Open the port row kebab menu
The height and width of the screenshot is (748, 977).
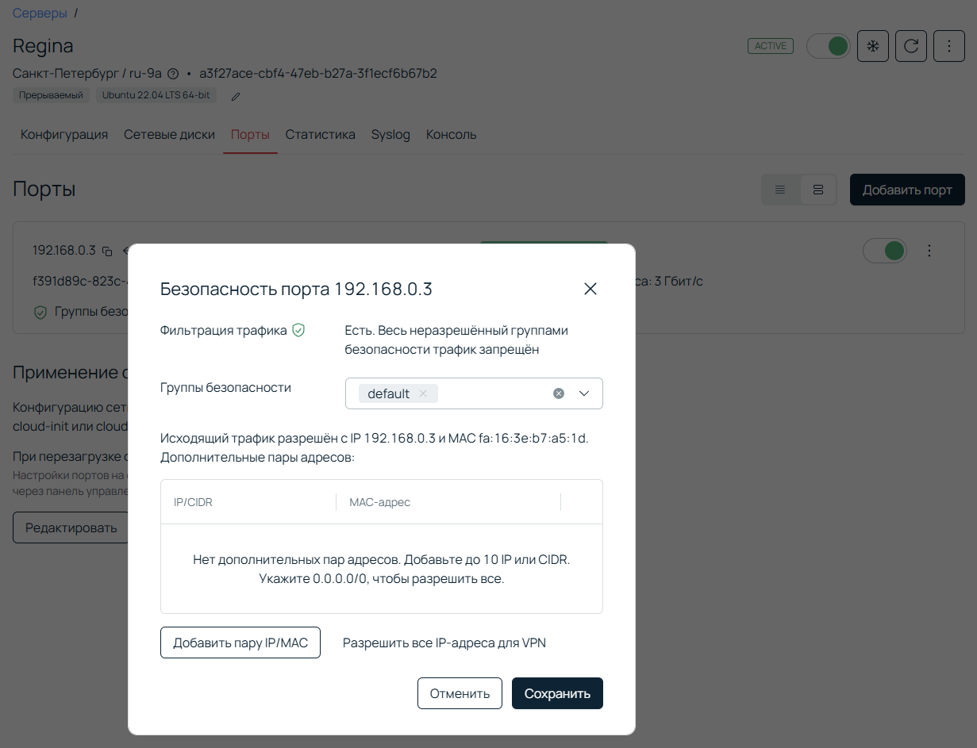(929, 250)
